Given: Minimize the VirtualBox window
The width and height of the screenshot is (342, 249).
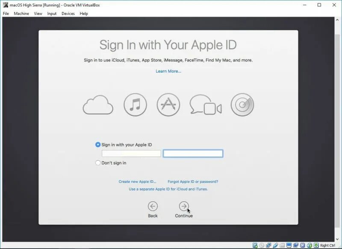Looking at the screenshot, I should pos(305,5).
